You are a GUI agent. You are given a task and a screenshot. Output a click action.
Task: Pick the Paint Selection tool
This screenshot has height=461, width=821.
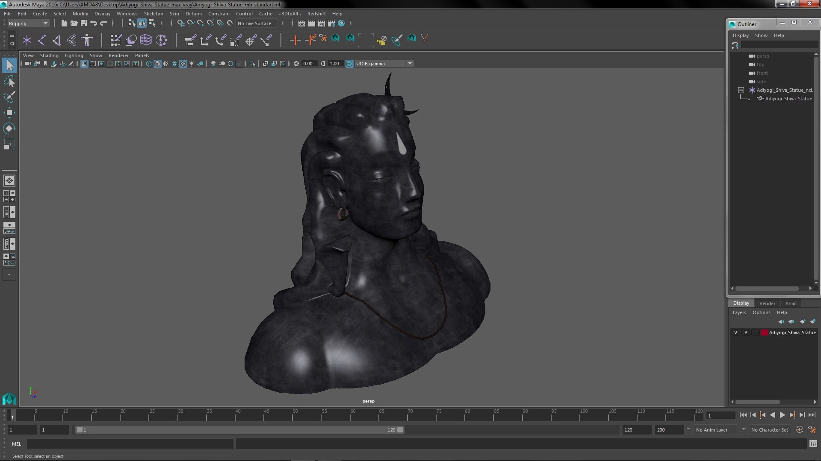click(x=9, y=97)
